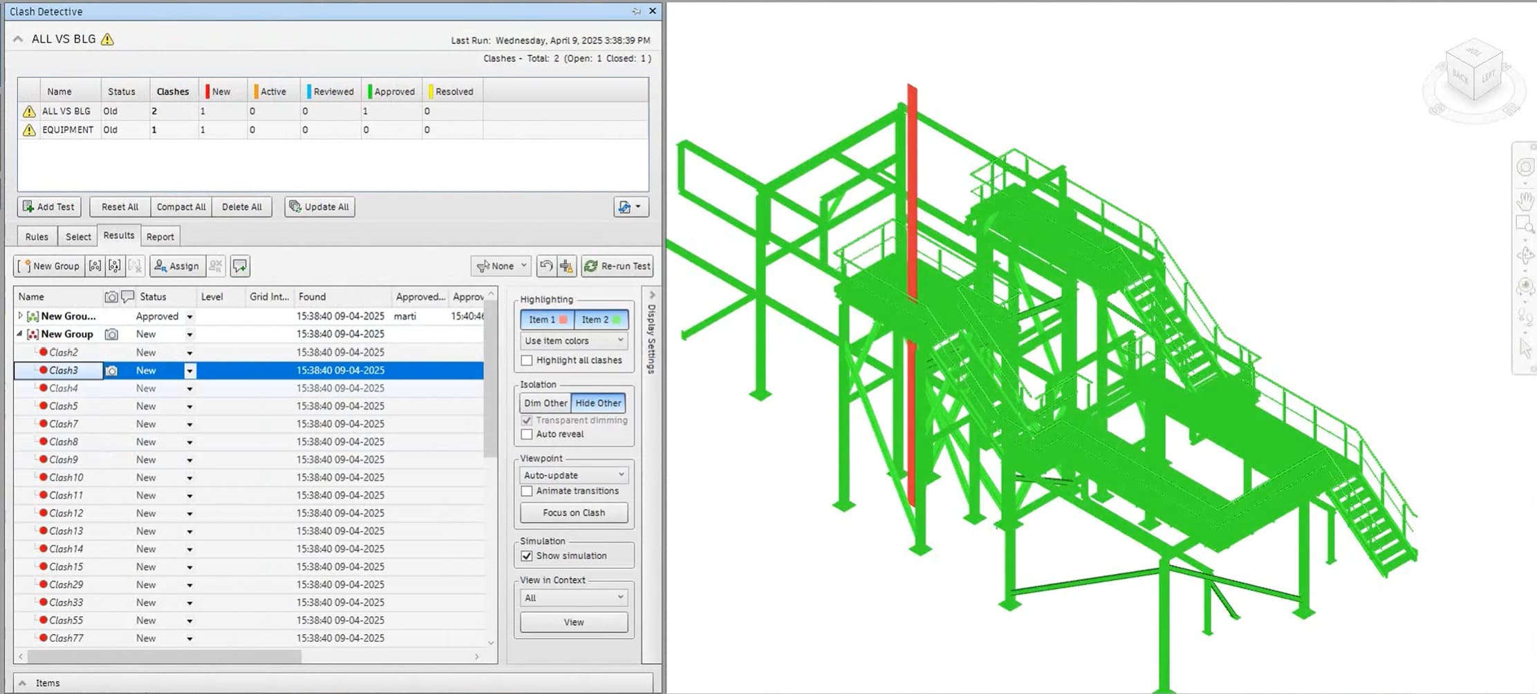Click the Re-run Test button
This screenshot has width=1537, height=694.
coord(617,266)
